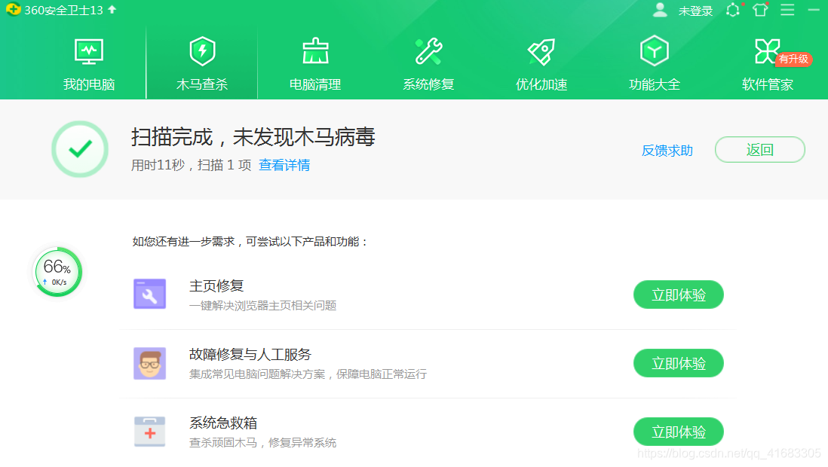Click 立即体验 for 故障修复与人工服务
This screenshot has width=828, height=467.
tap(678, 363)
